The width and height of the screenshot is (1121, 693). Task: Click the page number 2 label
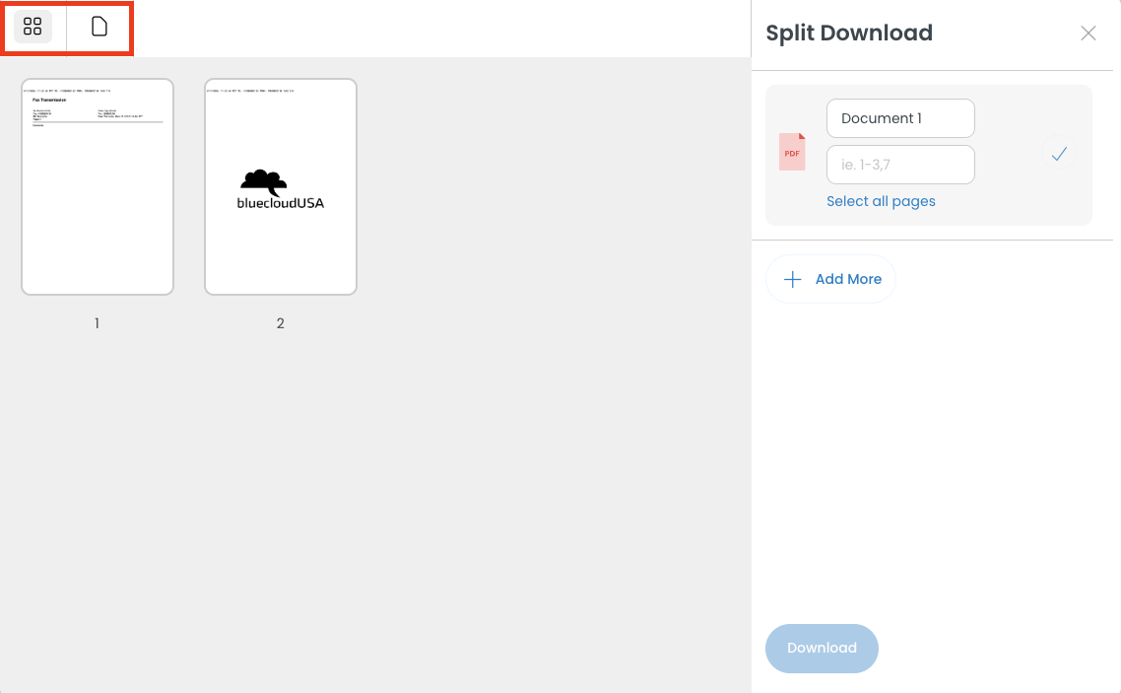(281, 323)
